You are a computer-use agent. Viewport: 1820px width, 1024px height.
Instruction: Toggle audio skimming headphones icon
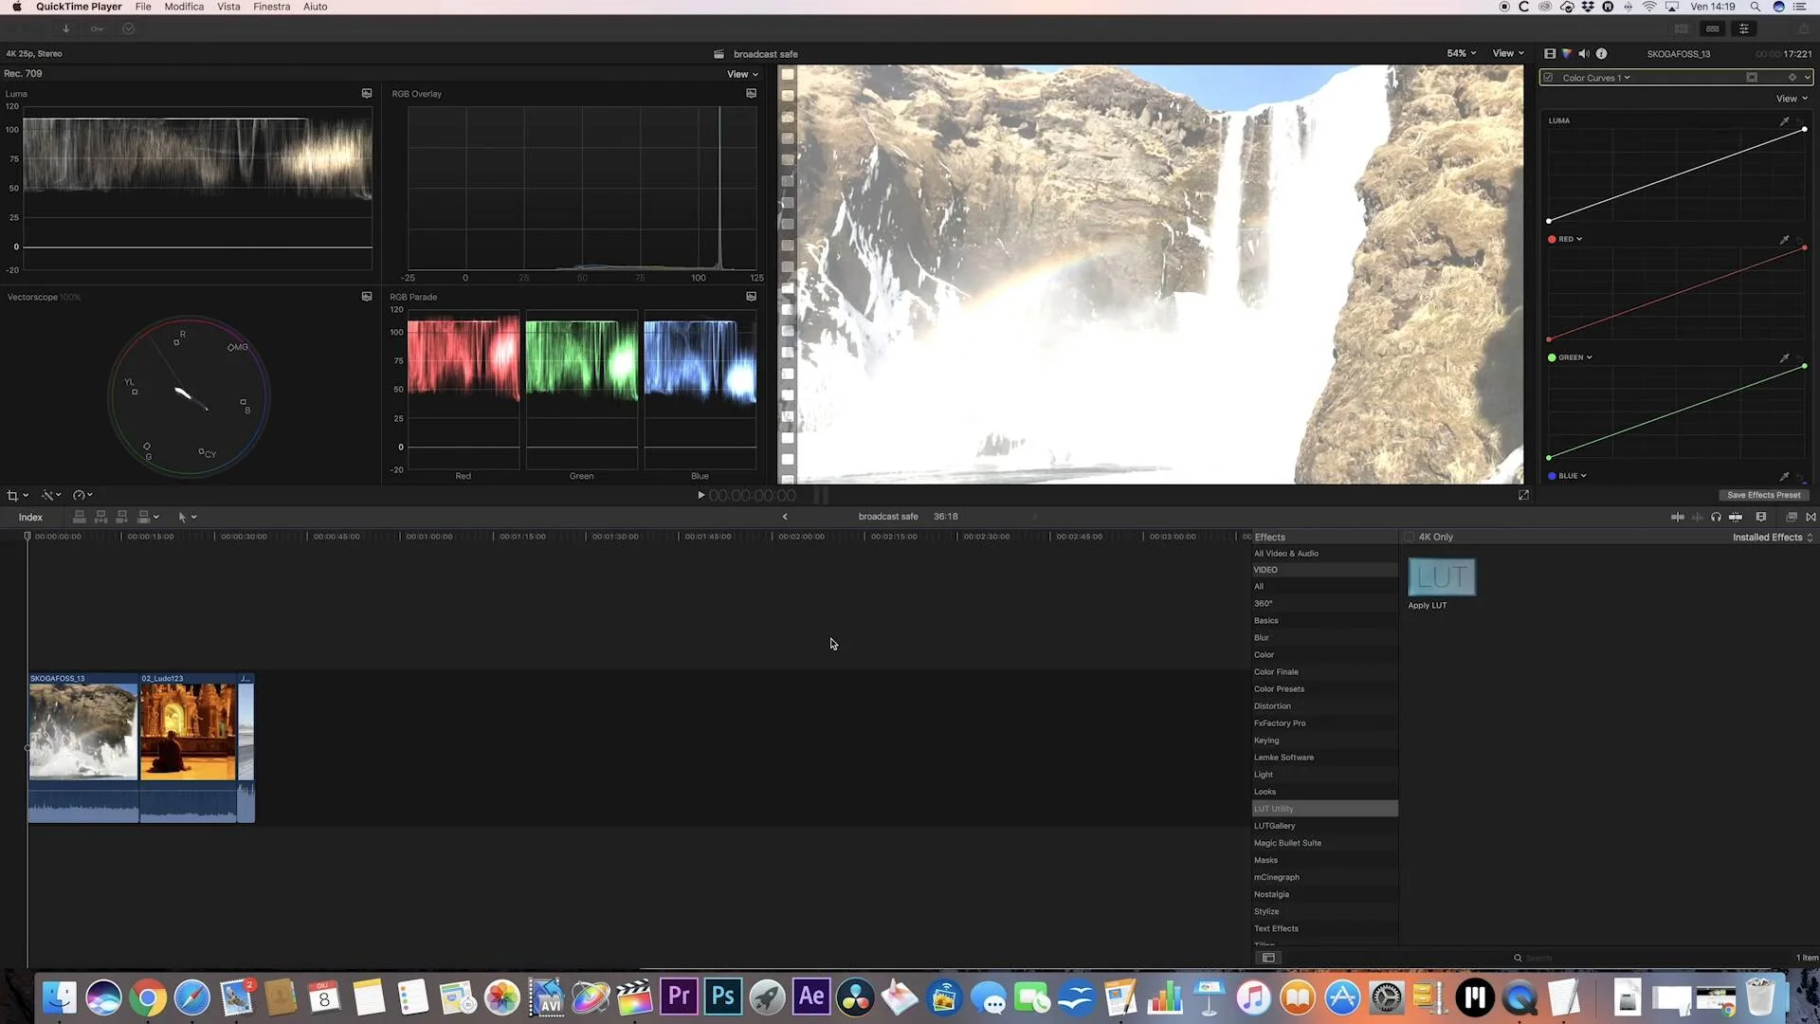tap(1716, 517)
